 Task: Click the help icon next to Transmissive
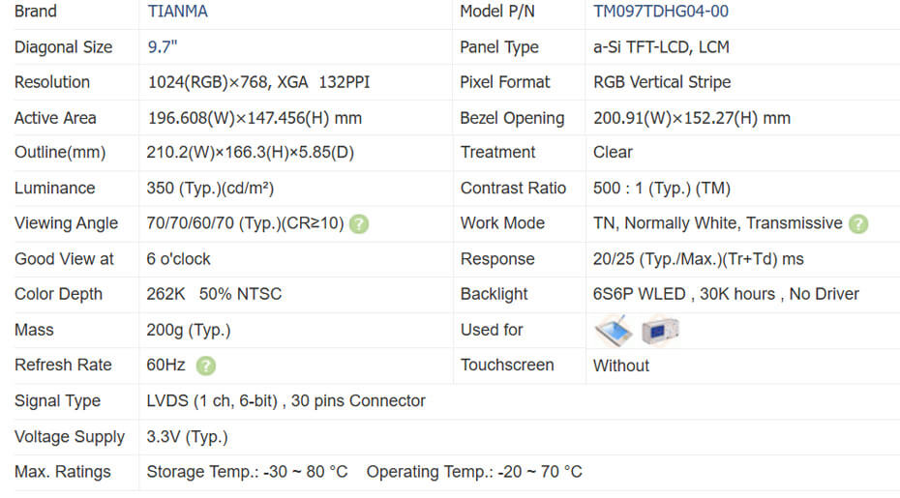tap(858, 223)
